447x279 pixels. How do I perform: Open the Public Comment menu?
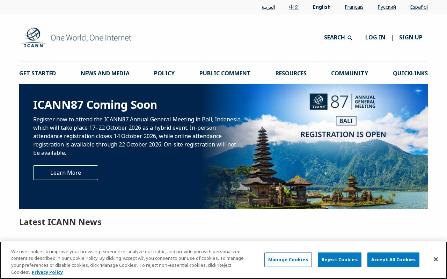pyautogui.click(x=225, y=73)
